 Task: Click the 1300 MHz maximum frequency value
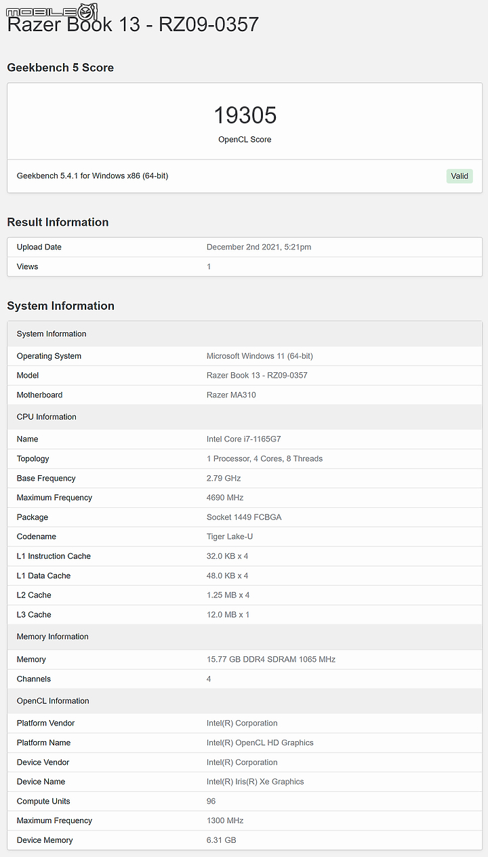coord(225,820)
